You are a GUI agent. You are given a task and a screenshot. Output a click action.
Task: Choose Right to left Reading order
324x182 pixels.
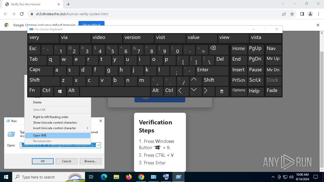click(58, 117)
